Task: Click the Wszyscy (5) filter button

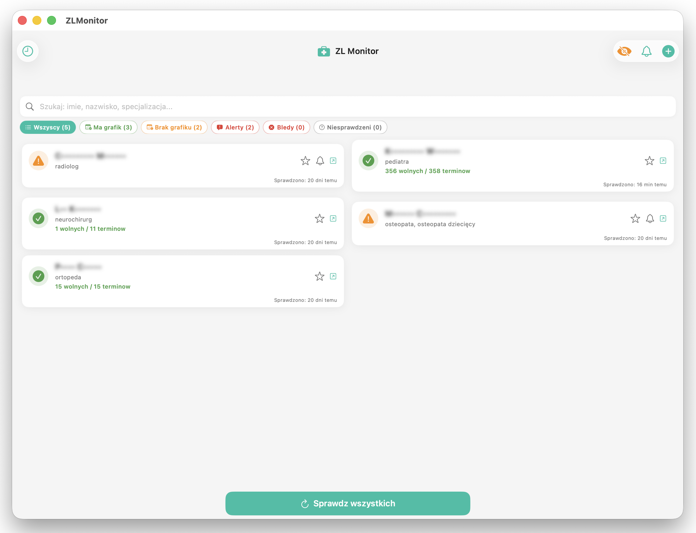Action: [x=48, y=127]
